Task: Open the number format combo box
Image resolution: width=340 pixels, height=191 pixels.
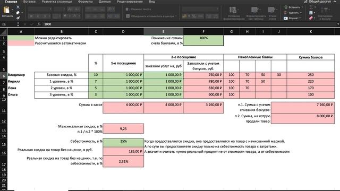Action: 200,9
